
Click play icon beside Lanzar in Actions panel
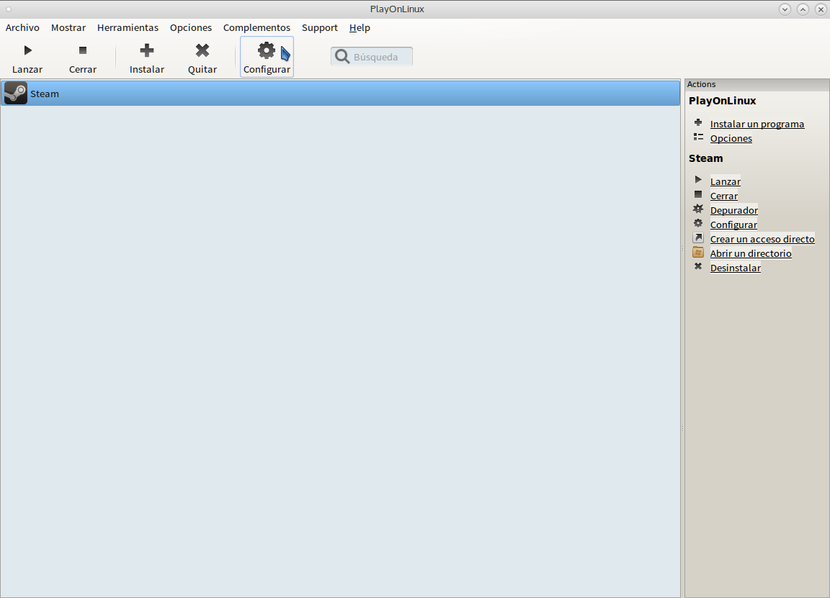(698, 180)
